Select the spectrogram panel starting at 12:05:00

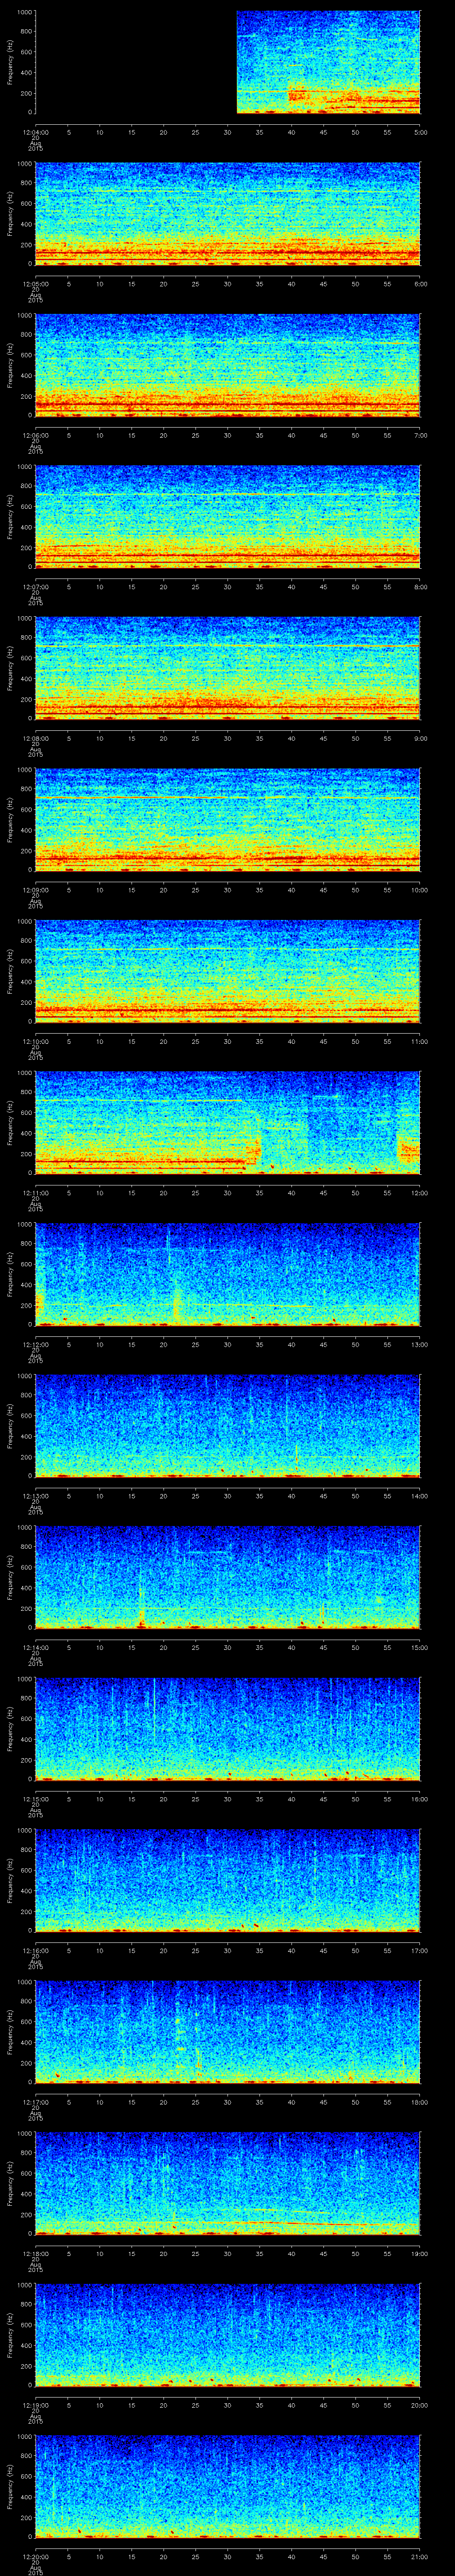pyautogui.click(x=228, y=214)
